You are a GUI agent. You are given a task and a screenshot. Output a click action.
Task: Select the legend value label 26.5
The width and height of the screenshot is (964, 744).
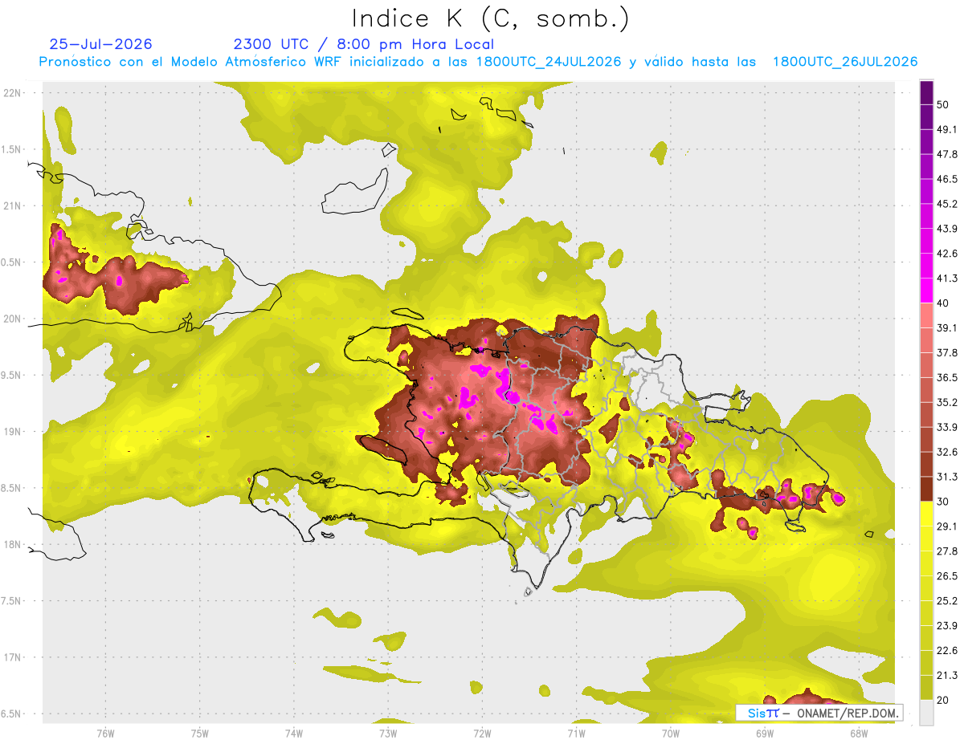coord(947,575)
